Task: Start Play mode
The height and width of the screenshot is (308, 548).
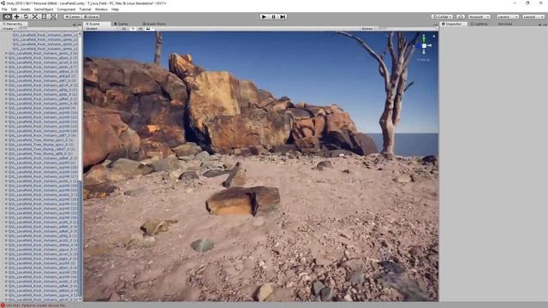Action: tap(265, 17)
